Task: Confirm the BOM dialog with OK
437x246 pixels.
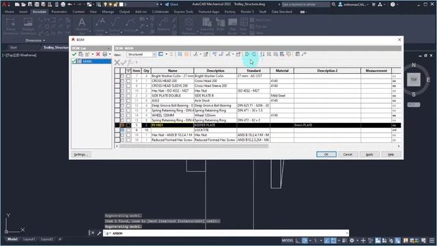Action: [326, 154]
